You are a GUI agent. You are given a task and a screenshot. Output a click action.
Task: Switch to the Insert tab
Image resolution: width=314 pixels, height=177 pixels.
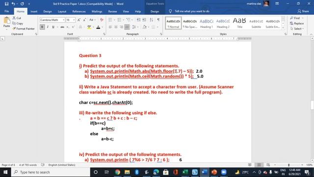(34, 11)
